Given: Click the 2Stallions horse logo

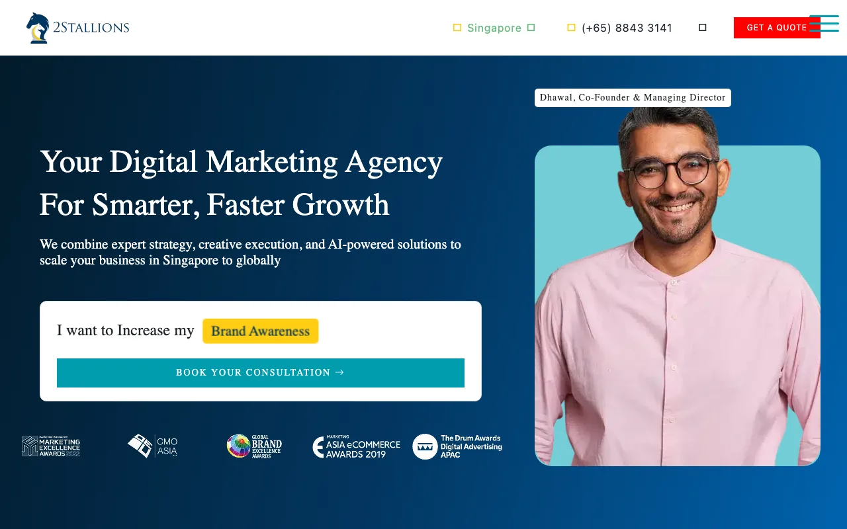Looking at the screenshot, I should 77,28.
